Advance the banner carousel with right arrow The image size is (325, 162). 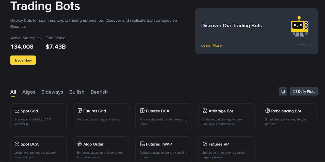point(310,45)
